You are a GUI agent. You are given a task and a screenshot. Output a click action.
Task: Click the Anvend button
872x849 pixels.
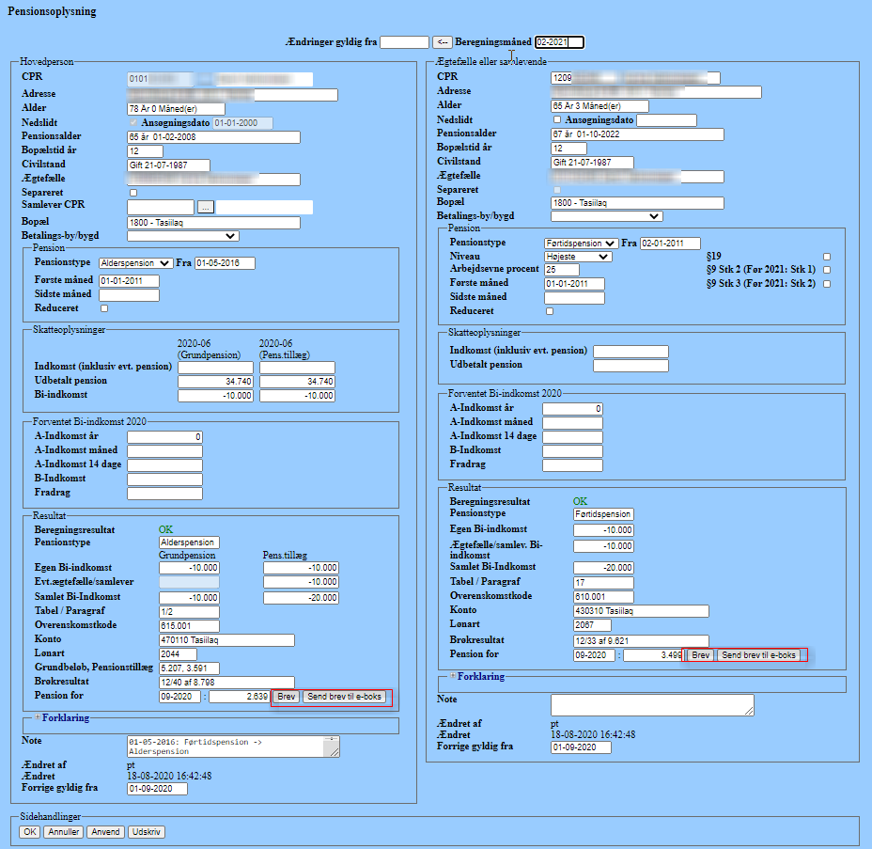(105, 832)
